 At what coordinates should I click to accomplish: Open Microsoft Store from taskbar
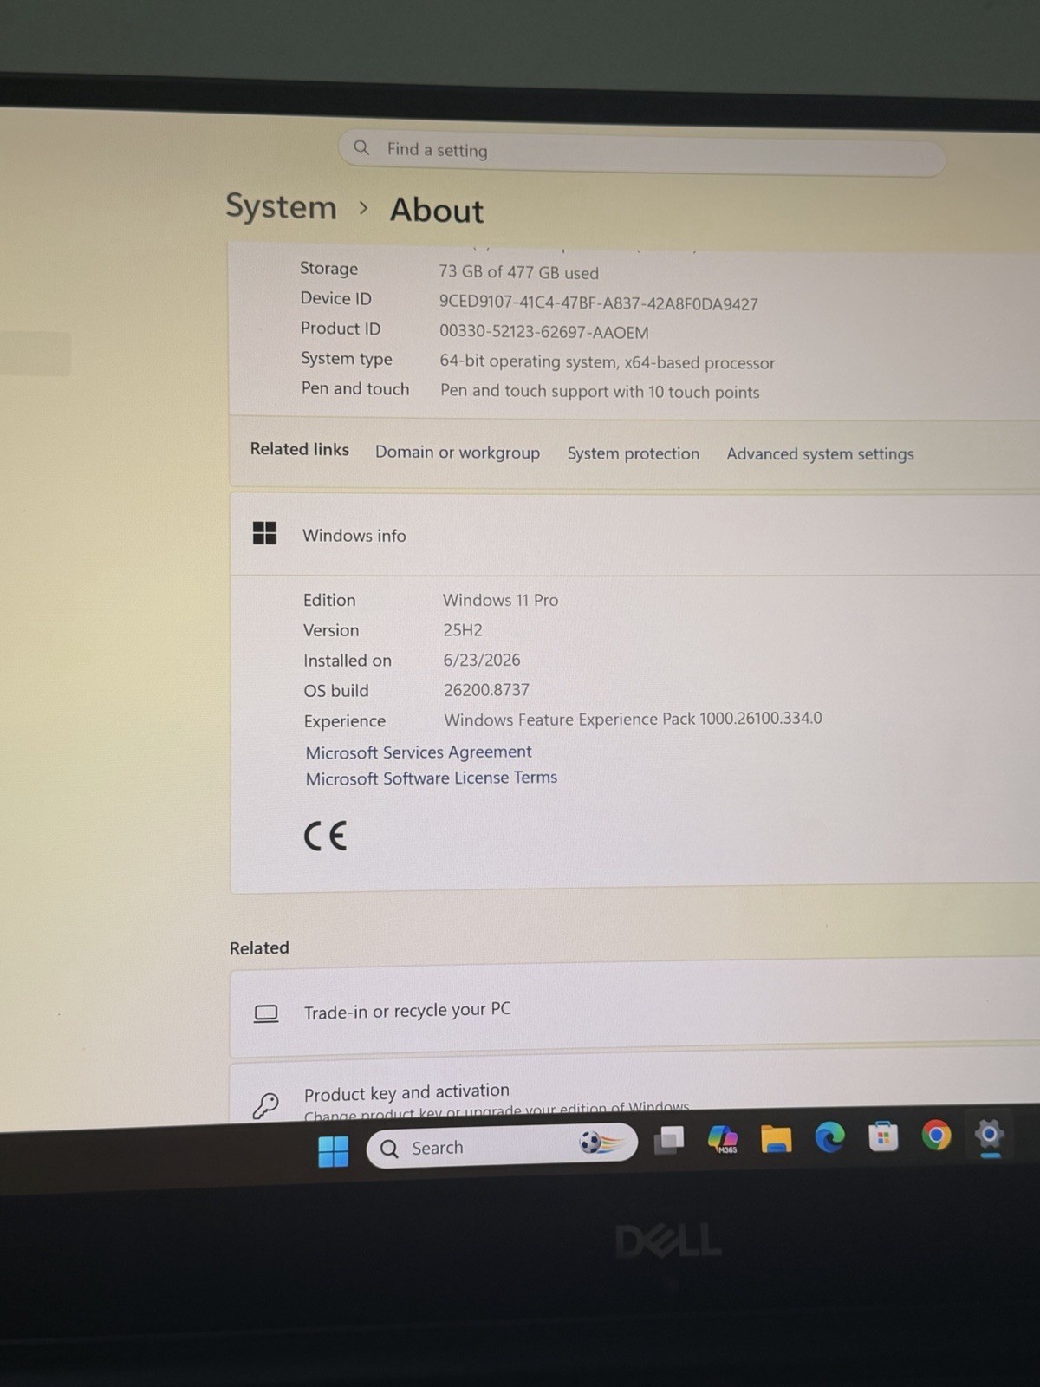tap(882, 1136)
